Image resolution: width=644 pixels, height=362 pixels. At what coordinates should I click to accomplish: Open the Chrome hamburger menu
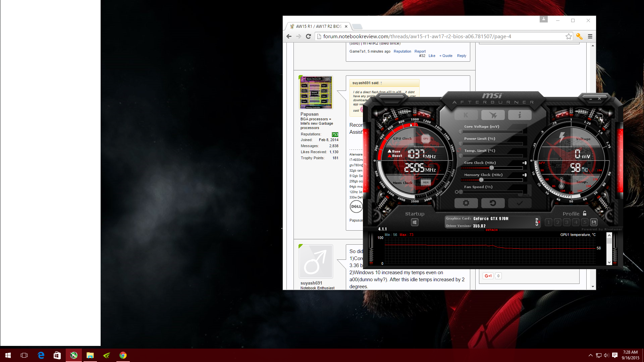[x=590, y=37]
